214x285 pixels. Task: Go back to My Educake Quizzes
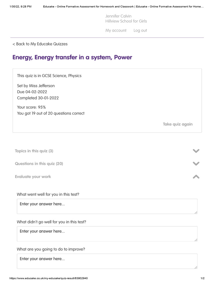point(40,44)
